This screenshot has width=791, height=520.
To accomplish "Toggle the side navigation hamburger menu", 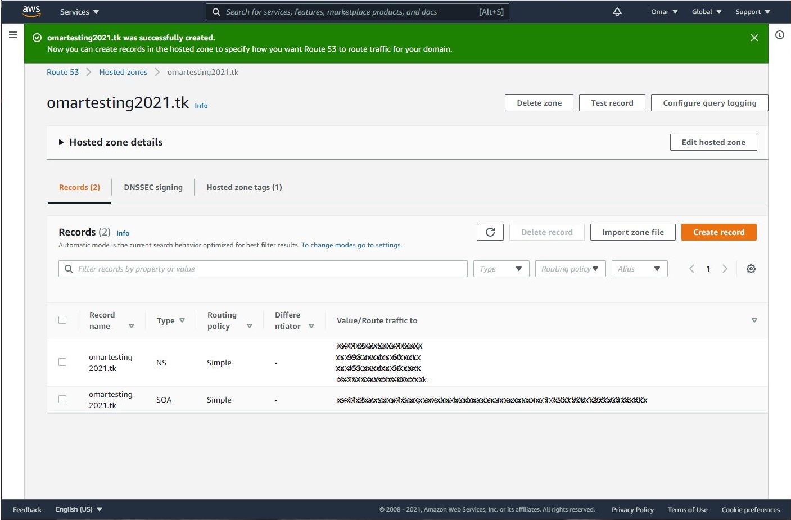I will pos(13,35).
